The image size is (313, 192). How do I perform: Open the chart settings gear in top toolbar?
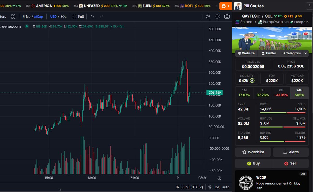pos(218,16)
